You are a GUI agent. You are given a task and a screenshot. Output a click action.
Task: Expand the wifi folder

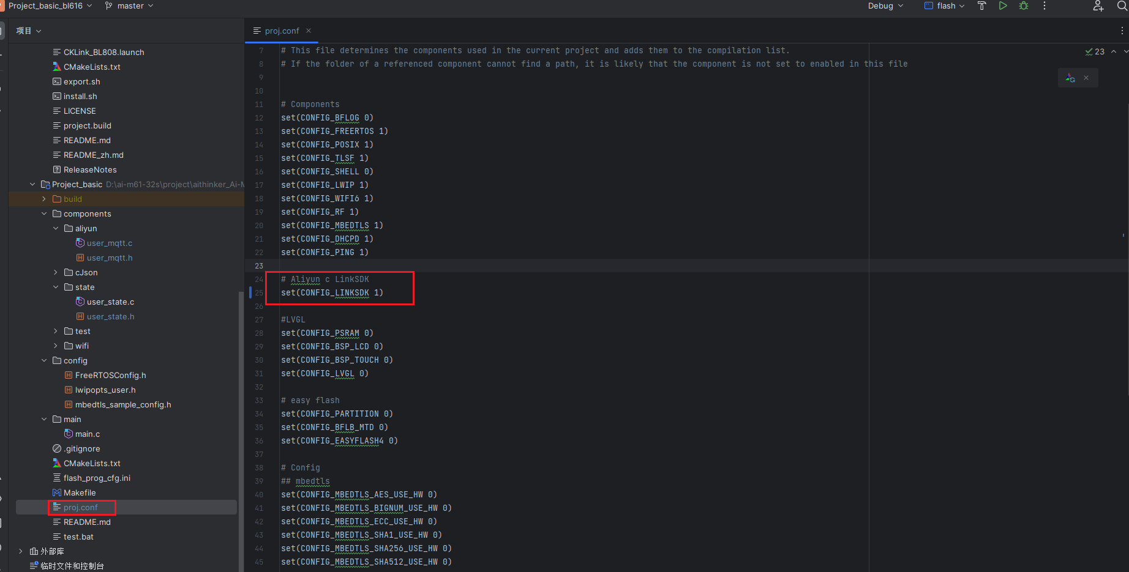coord(56,346)
